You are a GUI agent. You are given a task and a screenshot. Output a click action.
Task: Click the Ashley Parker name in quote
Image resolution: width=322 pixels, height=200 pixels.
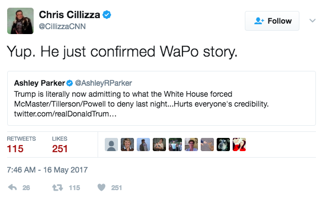(x=40, y=83)
